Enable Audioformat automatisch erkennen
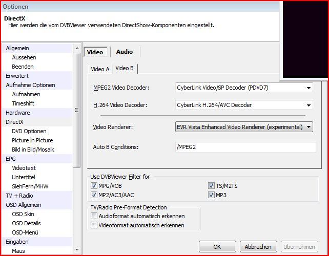The width and height of the screenshot is (329, 256). tap(94, 216)
